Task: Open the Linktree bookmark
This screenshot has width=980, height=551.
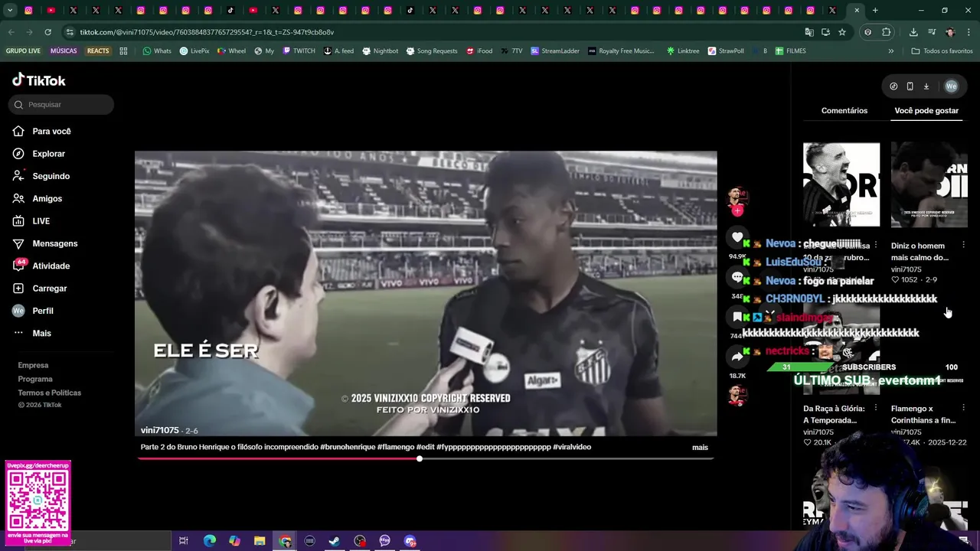Action: [x=682, y=51]
